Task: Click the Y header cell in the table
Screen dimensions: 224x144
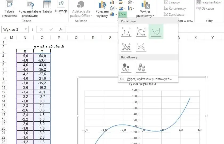Action: [x=42, y=51]
